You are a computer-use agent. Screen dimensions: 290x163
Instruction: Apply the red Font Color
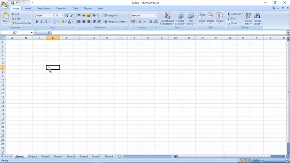click(x=69, y=22)
